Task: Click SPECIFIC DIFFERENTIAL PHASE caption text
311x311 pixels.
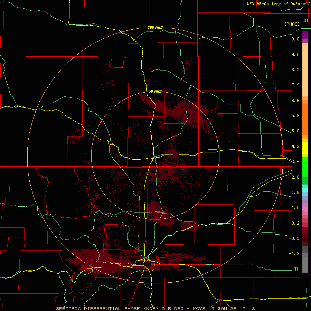Action: [97, 309]
